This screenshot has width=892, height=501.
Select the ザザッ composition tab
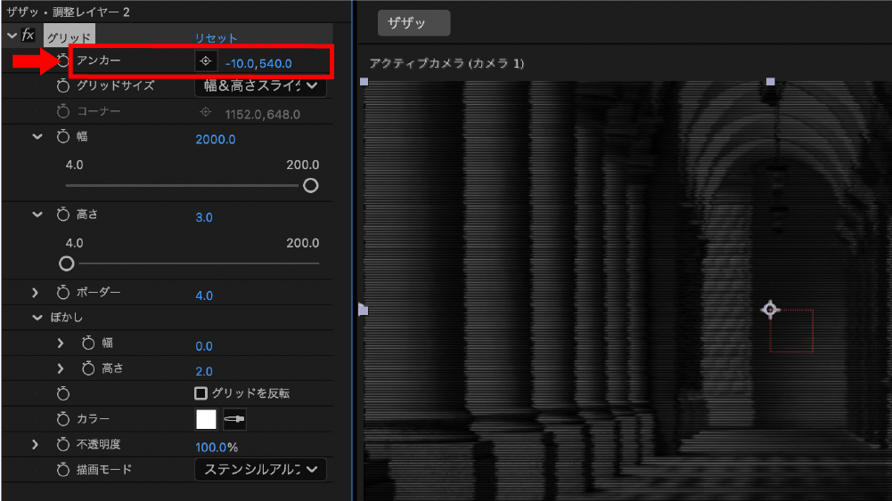[413, 23]
